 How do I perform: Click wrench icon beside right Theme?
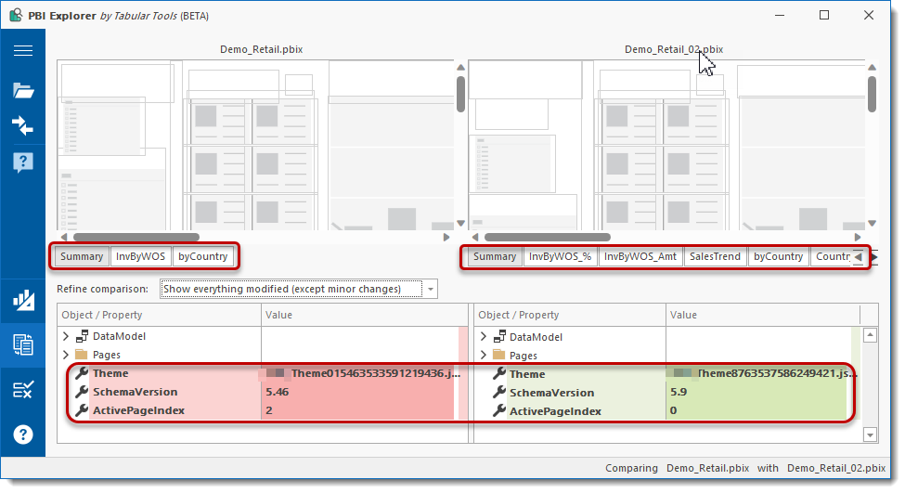[x=499, y=373]
